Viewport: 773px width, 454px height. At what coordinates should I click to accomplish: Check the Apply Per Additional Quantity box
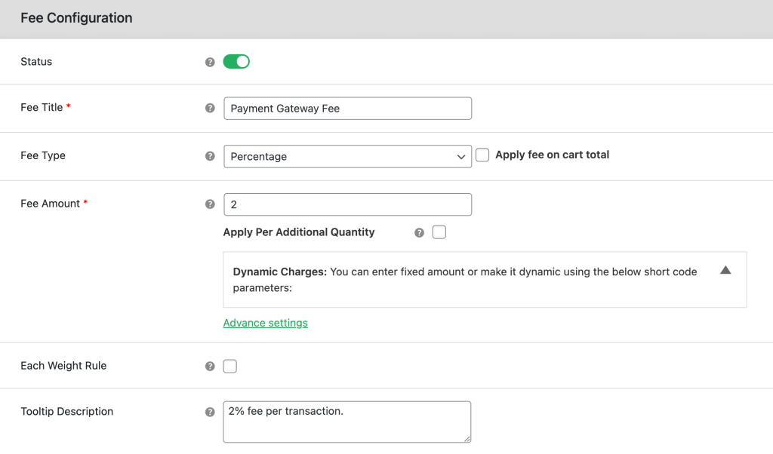439,232
